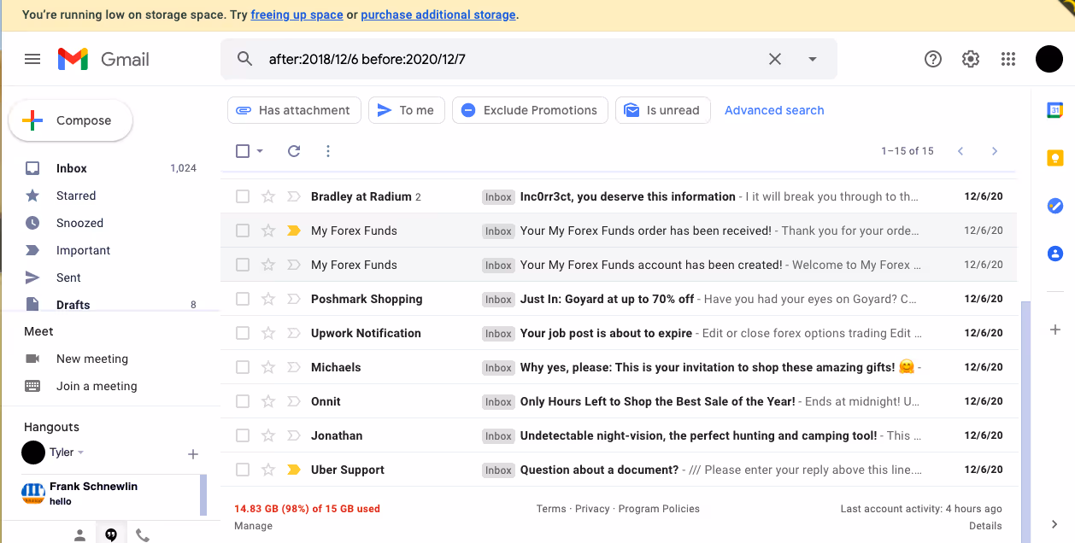The width and height of the screenshot is (1075, 543).
Task: Open account activity Details link
Action: pos(985,526)
